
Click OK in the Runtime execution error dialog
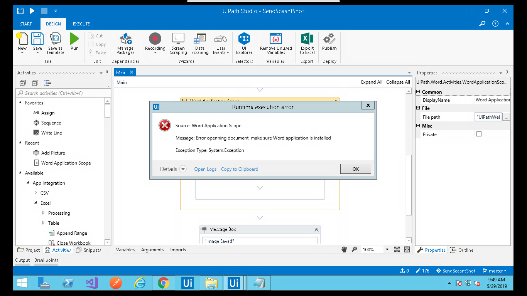click(x=355, y=169)
